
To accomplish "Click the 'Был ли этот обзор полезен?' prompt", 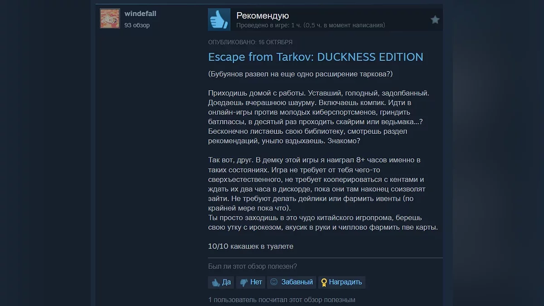I will pos(253,267).
